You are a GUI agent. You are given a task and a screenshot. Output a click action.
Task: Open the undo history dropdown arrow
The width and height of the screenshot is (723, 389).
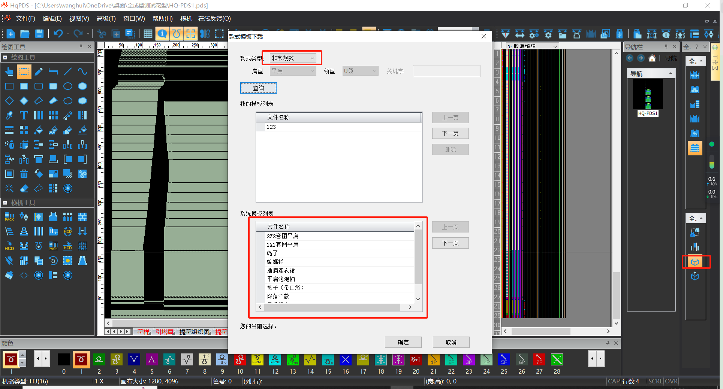(x=68, y=34)
